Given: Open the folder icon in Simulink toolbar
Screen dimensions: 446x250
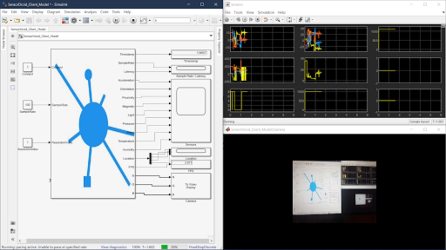Looking at the screenshot, I should 17,20.
